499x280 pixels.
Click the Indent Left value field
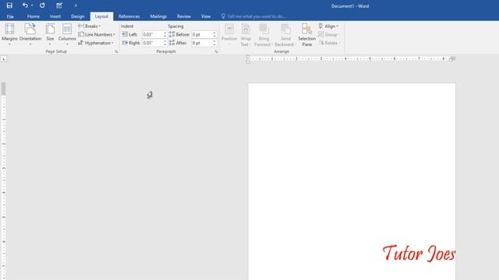pos(153,34)
